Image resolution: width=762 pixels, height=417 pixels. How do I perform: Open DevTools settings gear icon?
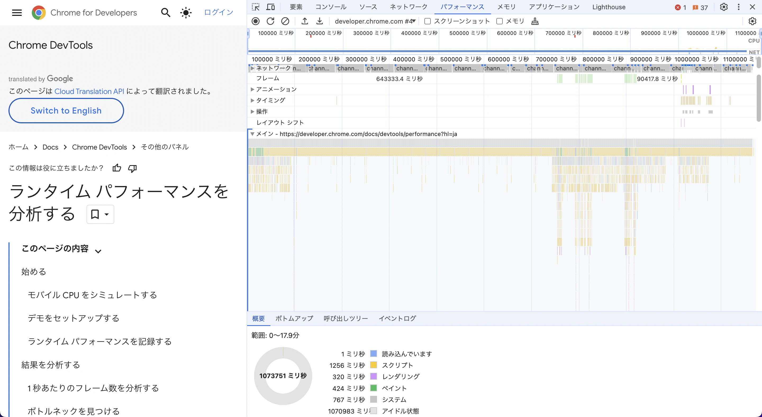(x=724, y=7)
